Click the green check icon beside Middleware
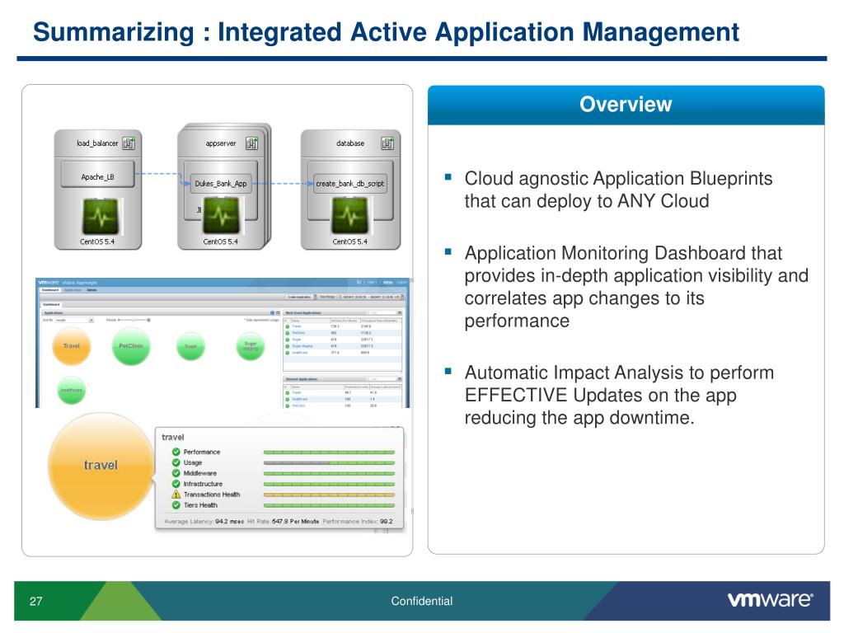Image resolution: width=844 pixels, height=633 pixels. click(176, 473)
